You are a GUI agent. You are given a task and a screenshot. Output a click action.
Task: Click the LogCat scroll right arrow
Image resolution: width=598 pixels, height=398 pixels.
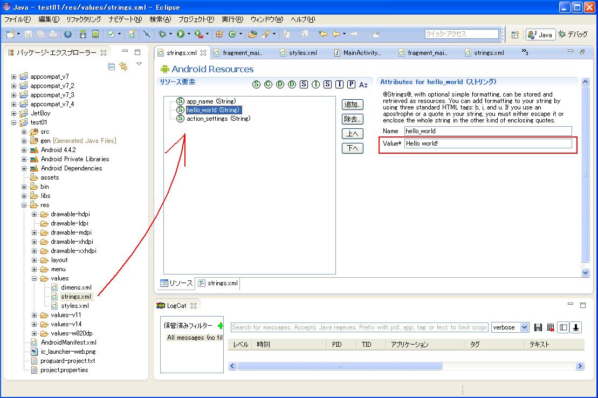pos(580,366)
